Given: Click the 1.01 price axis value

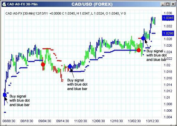Looking at the screenshot, I should 167,97.
